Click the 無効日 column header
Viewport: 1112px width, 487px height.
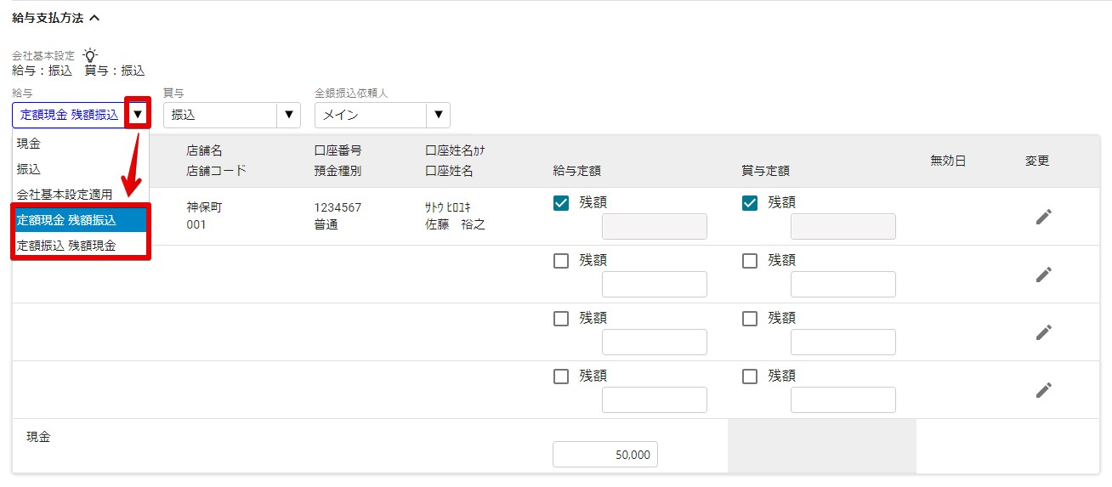click(948, 161)
